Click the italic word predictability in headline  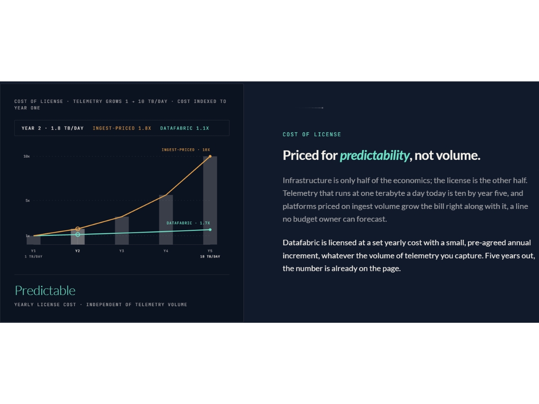[375, 156]
